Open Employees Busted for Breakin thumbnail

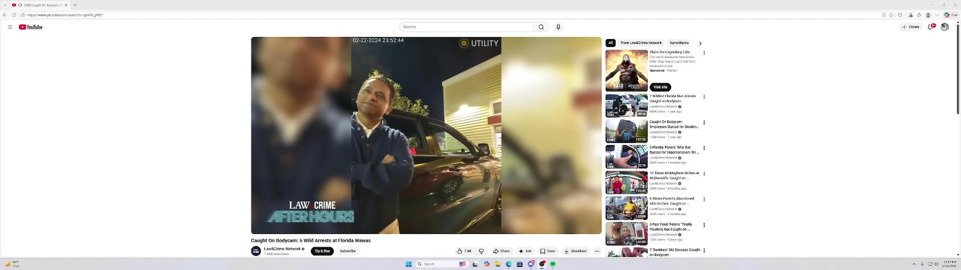point(626,131)
